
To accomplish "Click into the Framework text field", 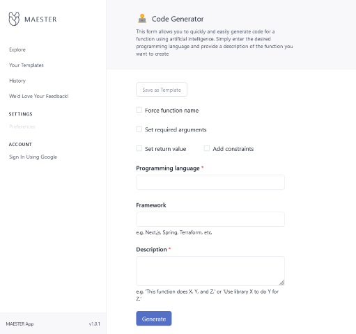I will (x=210, y=219).
